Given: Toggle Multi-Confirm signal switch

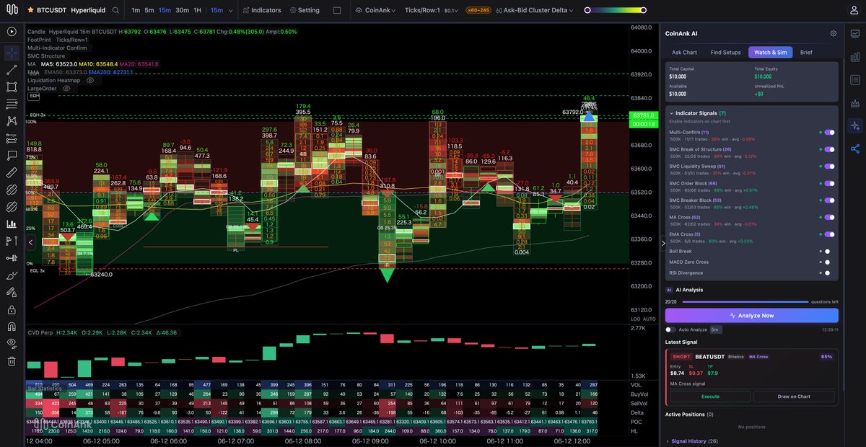Looking at the screenshot, I should (x=828, y=133).
